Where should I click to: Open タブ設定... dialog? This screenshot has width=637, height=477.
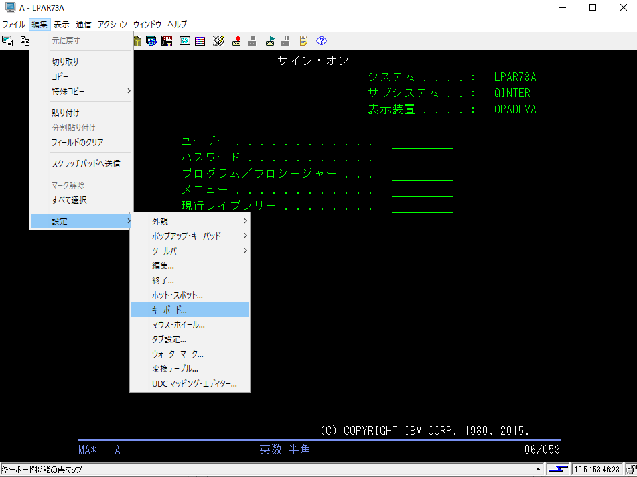190,339
